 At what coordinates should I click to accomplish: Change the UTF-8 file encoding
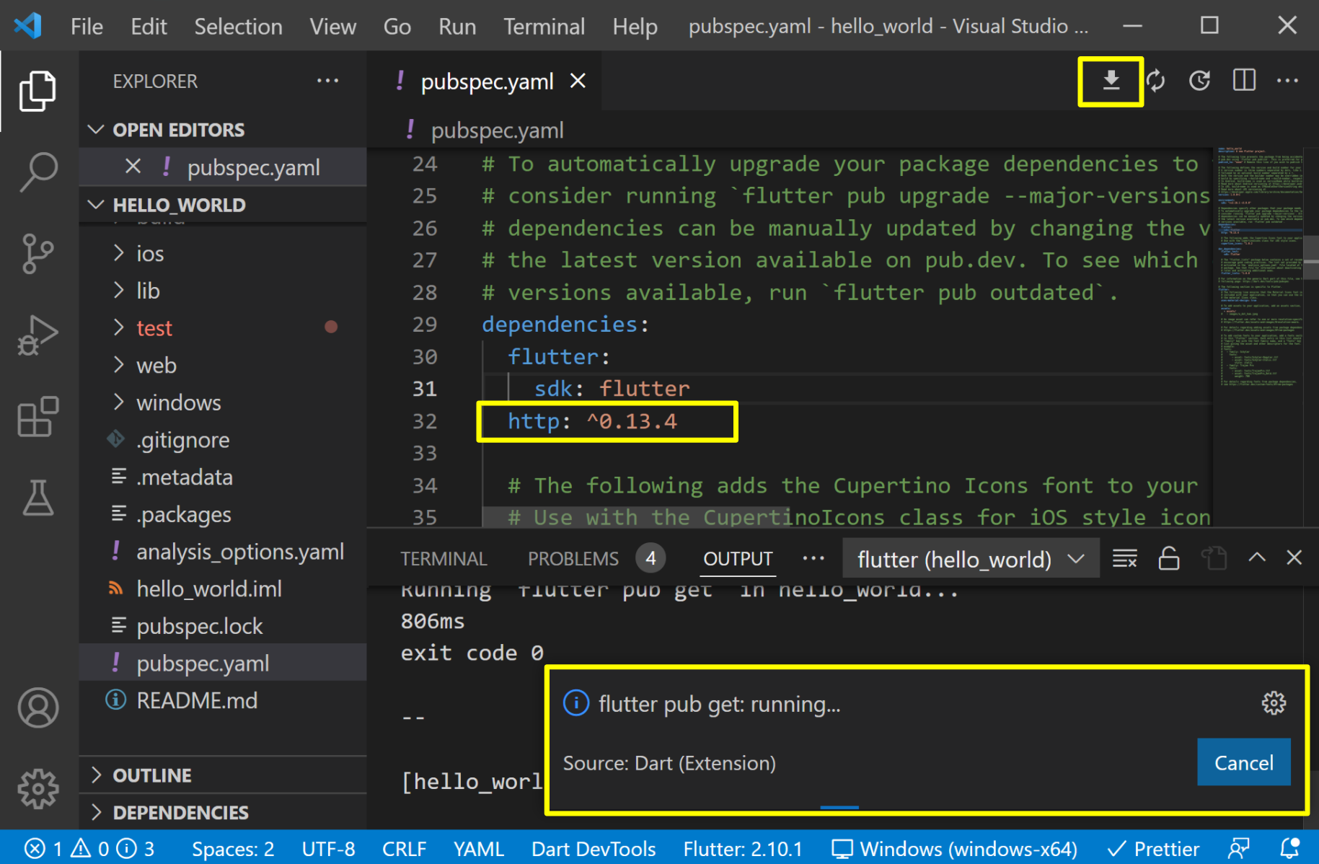coord(328,848)
